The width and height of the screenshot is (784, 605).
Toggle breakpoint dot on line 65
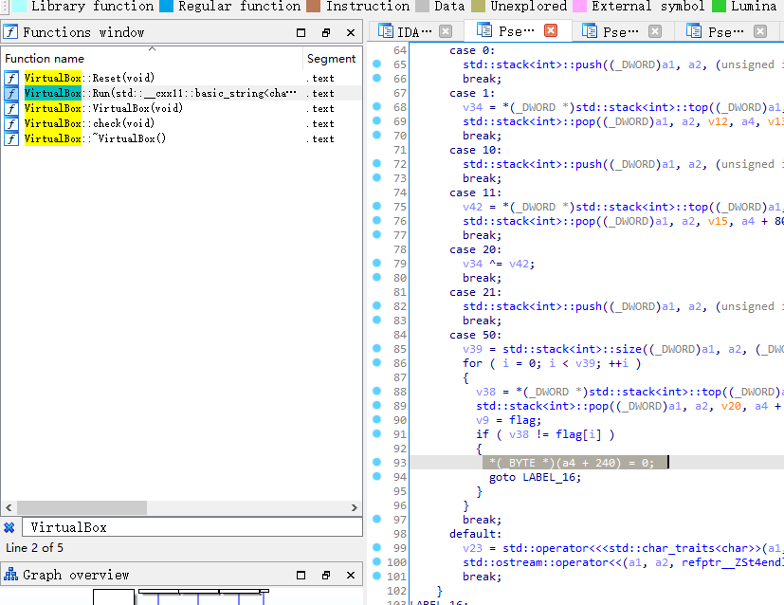coord(376,64)
